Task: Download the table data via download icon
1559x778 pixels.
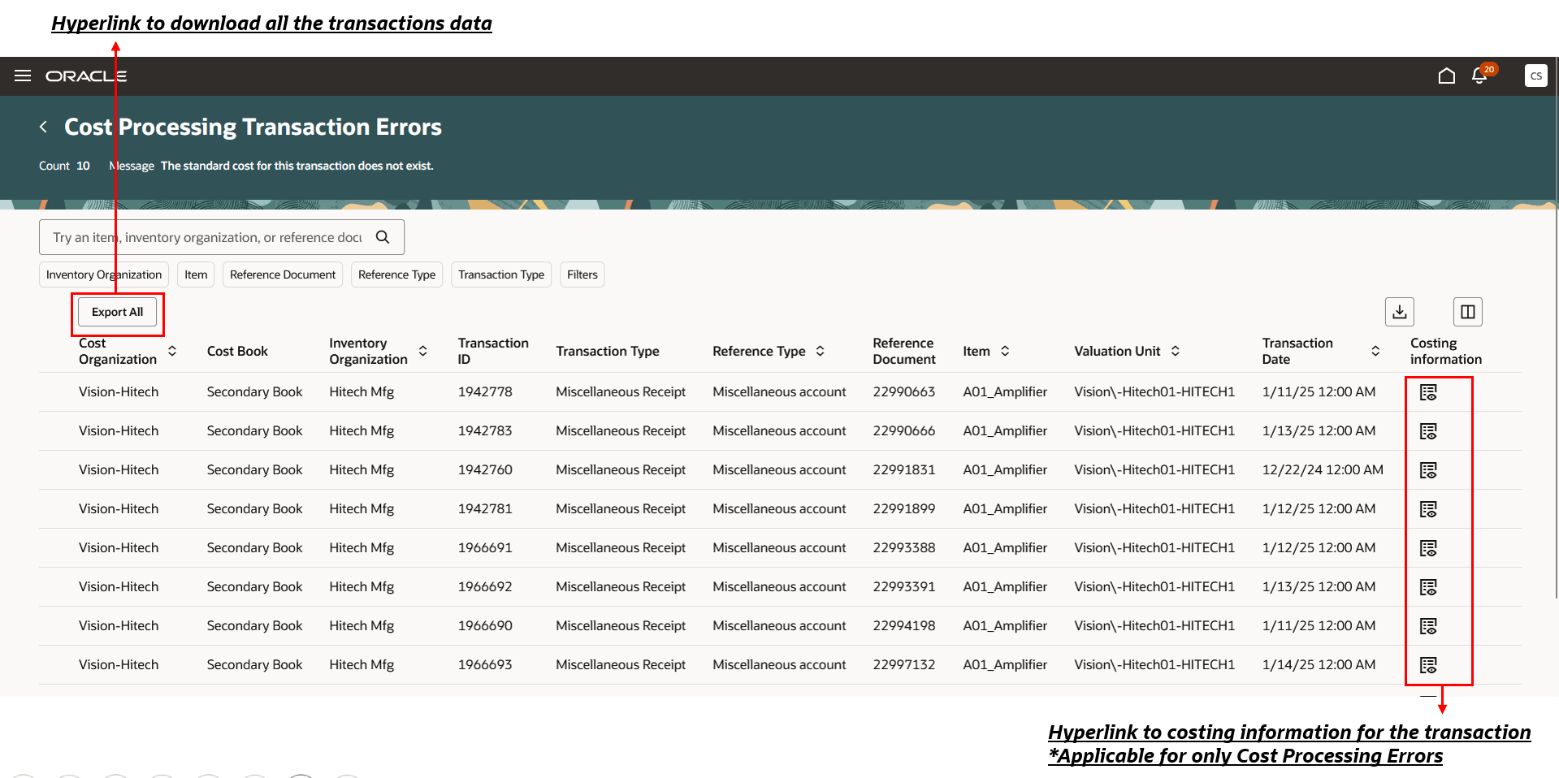Action: click(1400, 311)
